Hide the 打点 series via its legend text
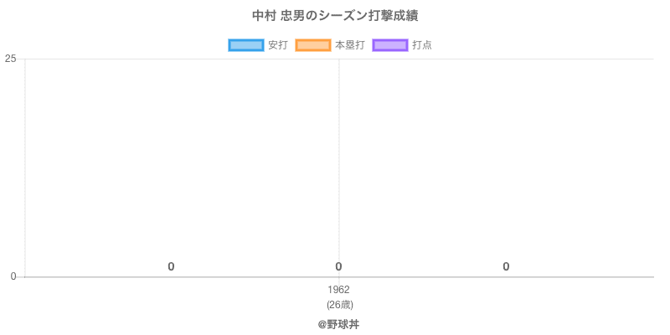This screenshot has height=335, width=670. pos(422,45)
